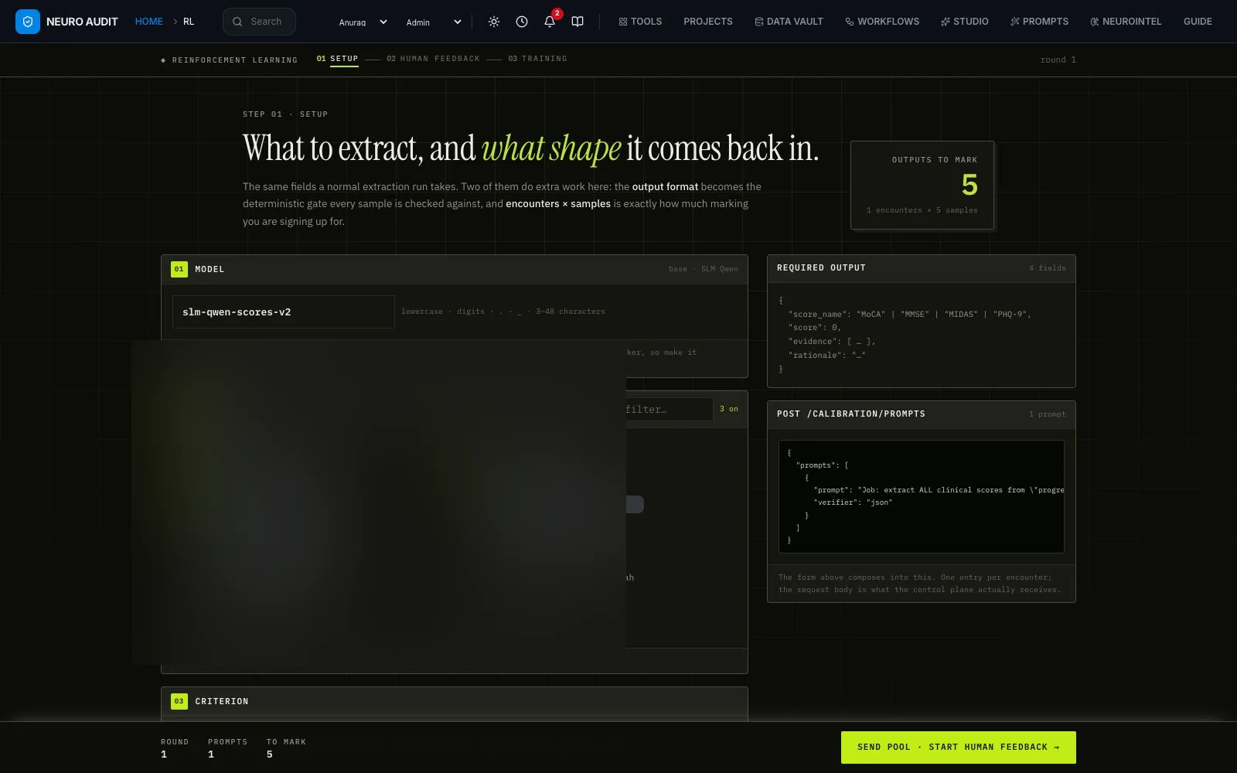Click the Neuro Audit shield logo
Image resolution: width=1237 pixels, height=773 pixels.
point(28,22)
